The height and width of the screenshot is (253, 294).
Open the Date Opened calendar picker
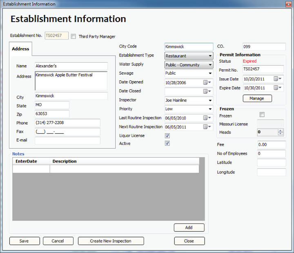click(x=207, y=82)
